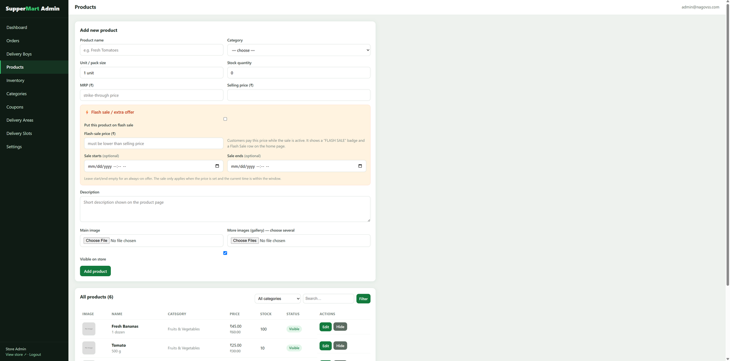This screenshot has width=730, height=361.
Task: Click the Tomato product image placeholder
Action: (89, 348)
